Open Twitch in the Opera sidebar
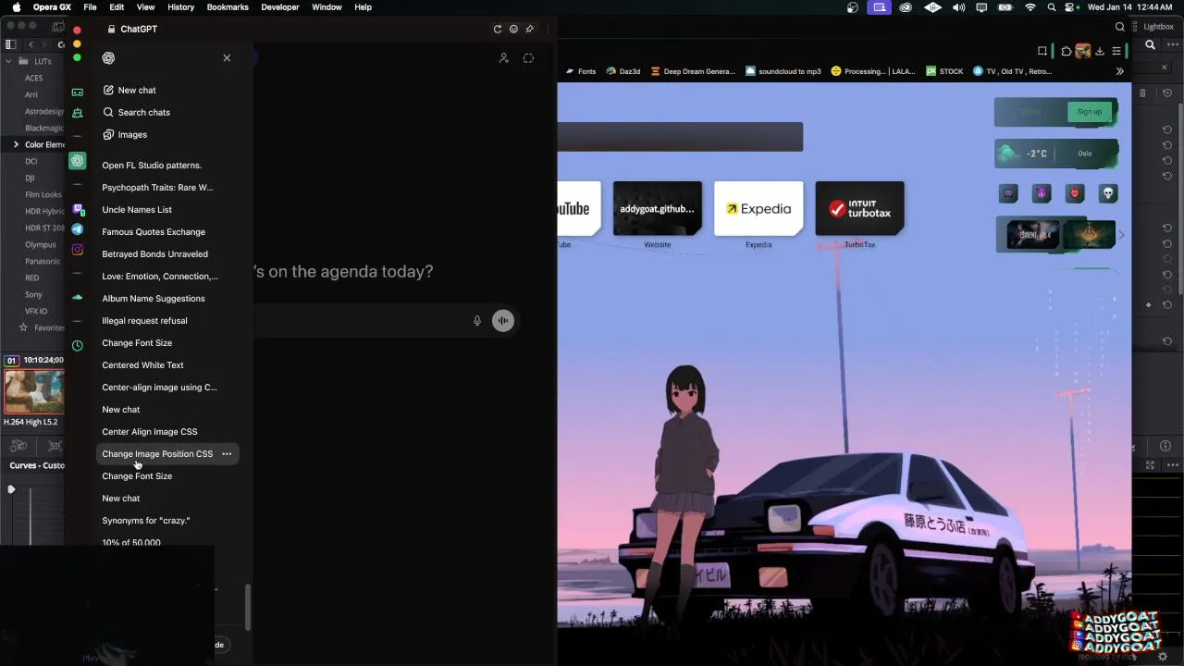Screen dimensions: 1184x666 pos(78,209)
